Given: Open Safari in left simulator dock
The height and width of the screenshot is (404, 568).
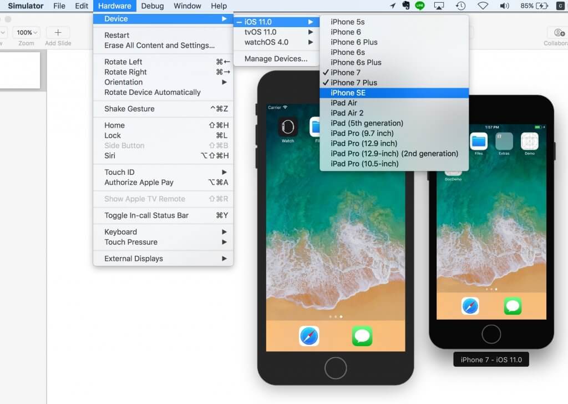Looking at the screenshot, I should point(309,336).
